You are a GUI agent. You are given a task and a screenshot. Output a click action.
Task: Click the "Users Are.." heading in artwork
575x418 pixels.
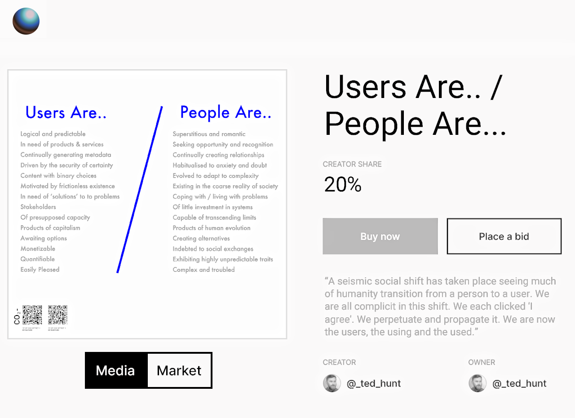tap(66, 112)
